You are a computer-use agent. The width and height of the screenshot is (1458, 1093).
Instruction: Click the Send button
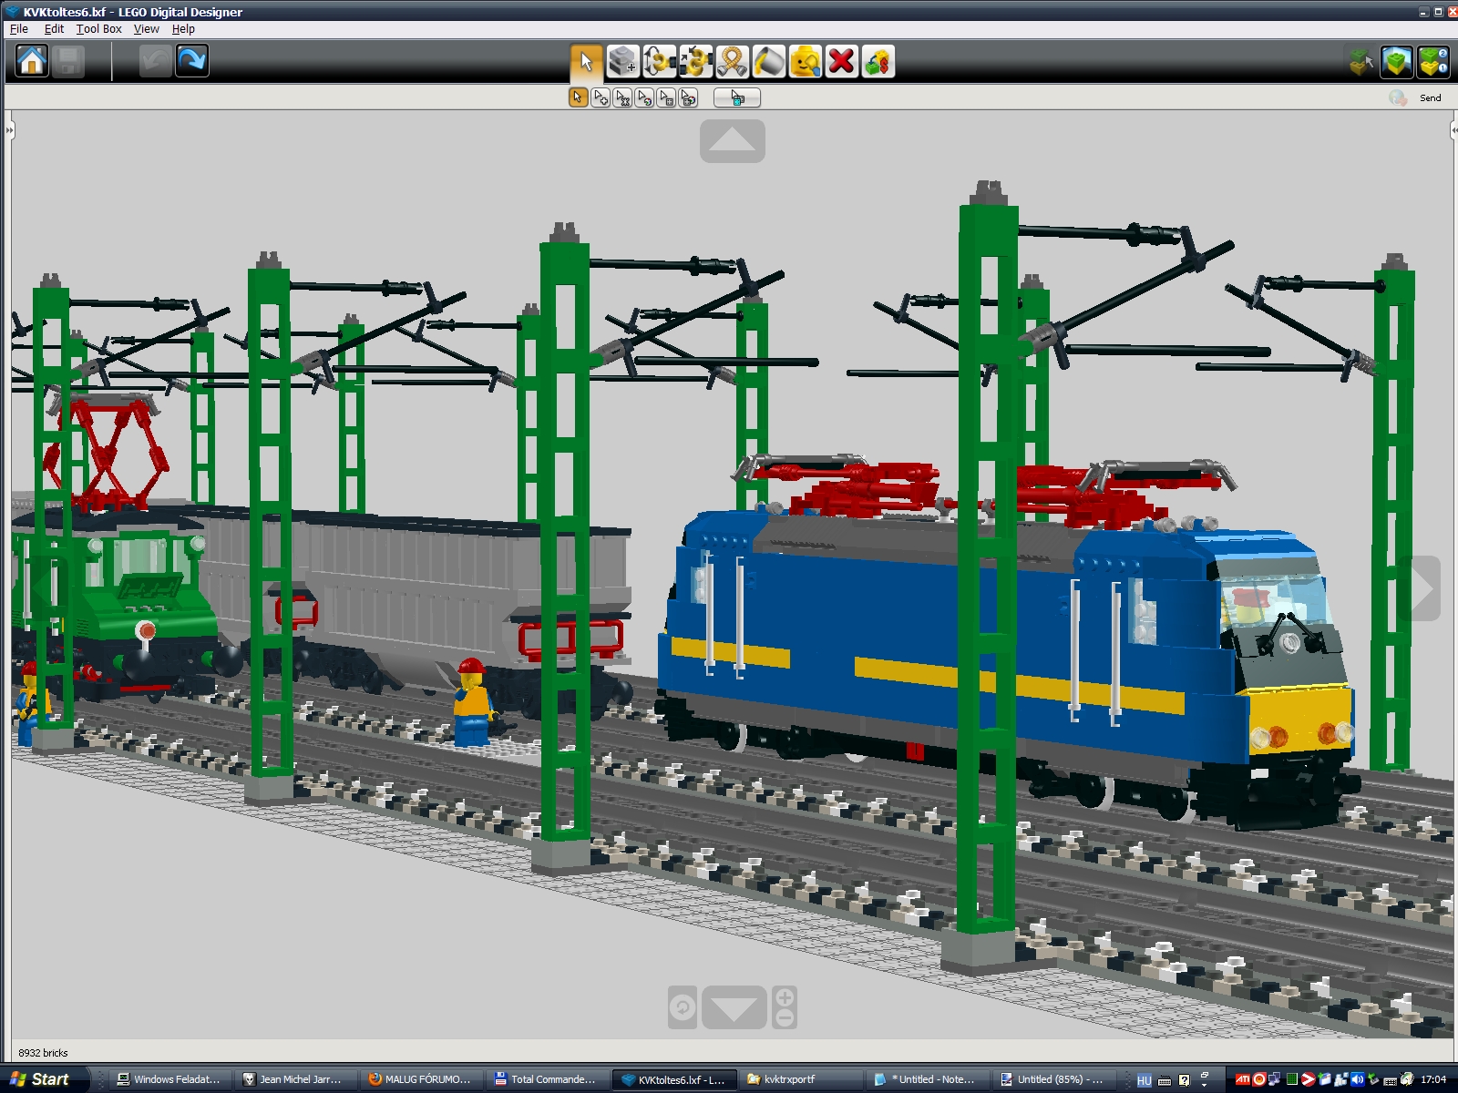pos(1430,98)
